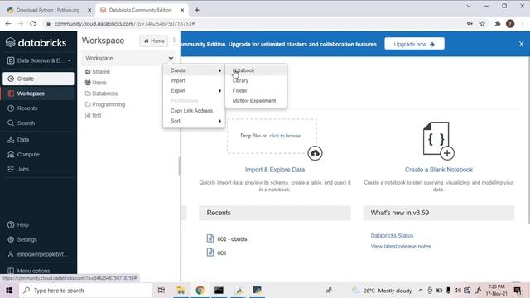Viewport: 530px width, 298px height.
Task: Click the 'click to browse' upload link
Action: (285, 136)
